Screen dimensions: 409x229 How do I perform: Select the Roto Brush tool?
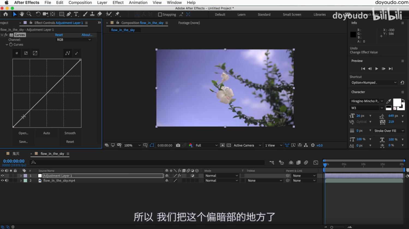[x=109, y=14]
